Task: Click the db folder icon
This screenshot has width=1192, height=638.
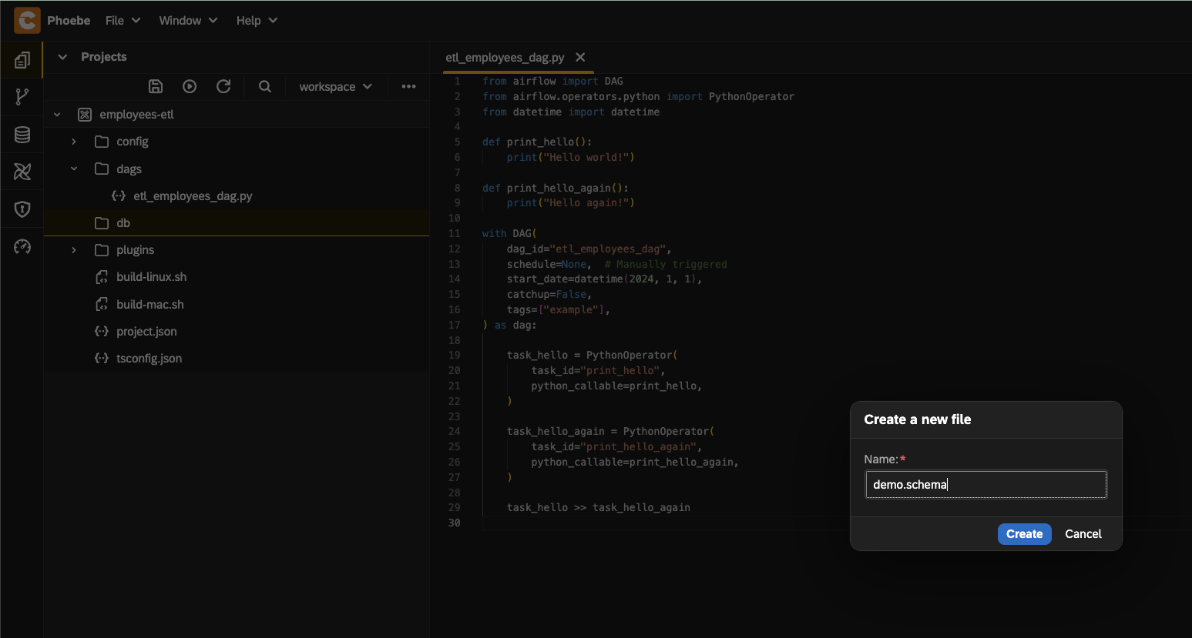Action: 102,223
